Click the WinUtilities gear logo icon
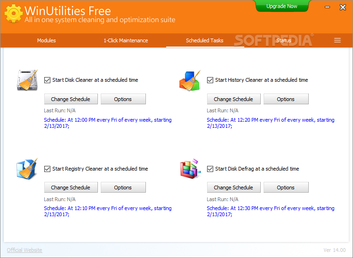Screen dimensions: 353x258 14,14
